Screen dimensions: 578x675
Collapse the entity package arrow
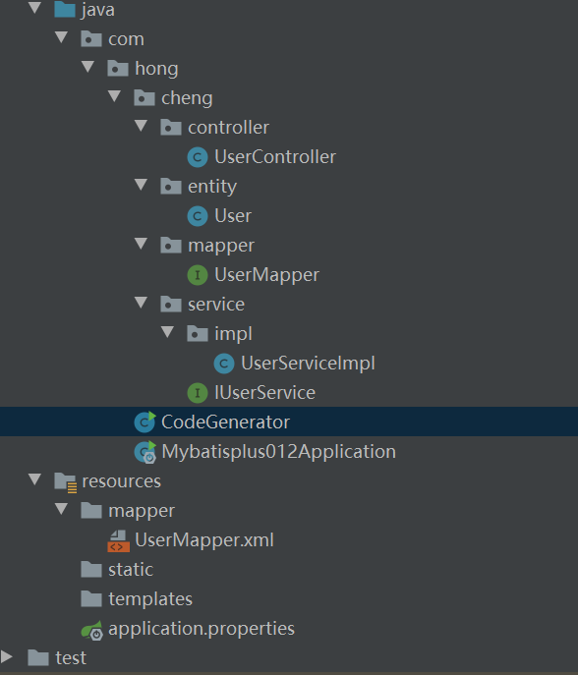click(x=141, y=185)
